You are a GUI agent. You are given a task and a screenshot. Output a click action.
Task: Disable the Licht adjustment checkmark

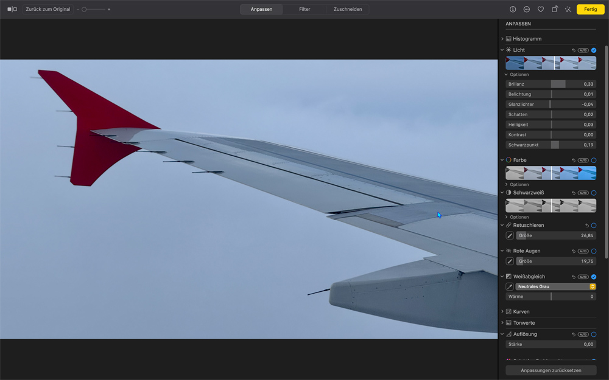[x=593, y=50]
